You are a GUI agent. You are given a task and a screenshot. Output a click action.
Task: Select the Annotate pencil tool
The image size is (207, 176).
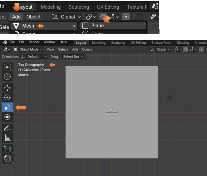[x=7, y=128]
